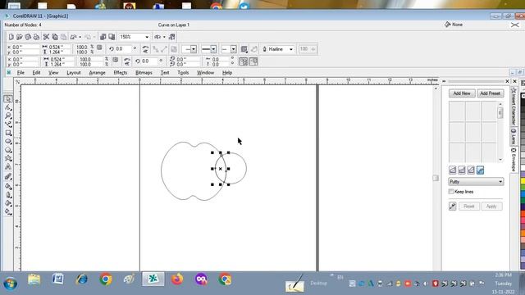
Task: Select the Text tool in toolbox
Action: [8, 167]
